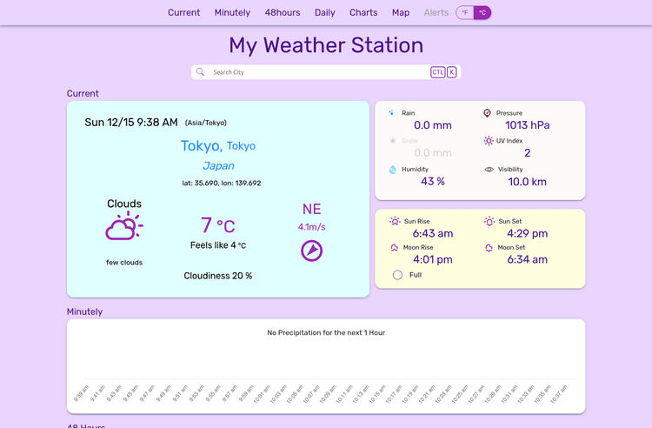Click the 43 % humidity value
Image resolution: width=652 pixels, height=428 pixels.
click(x=433, y=181)
